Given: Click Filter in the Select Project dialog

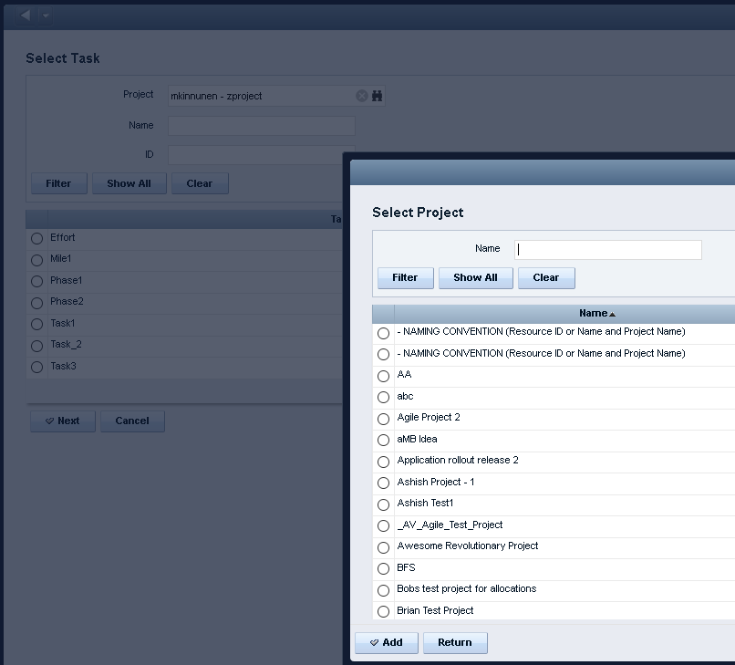Looking at the screenshot, I should point(406,277).
